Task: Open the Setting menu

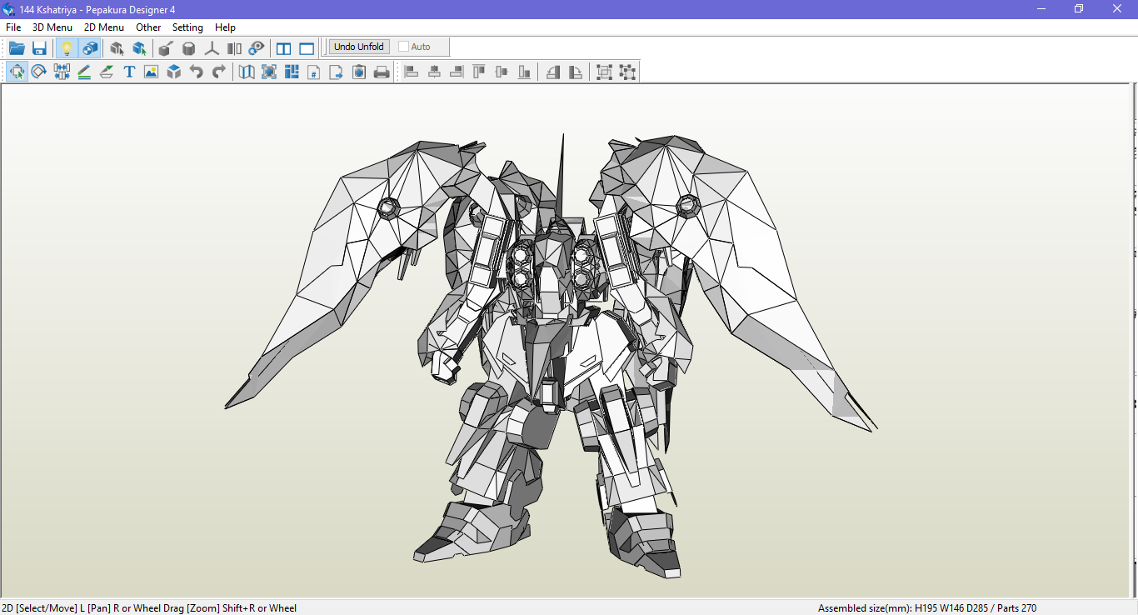Action: (187, 27)
